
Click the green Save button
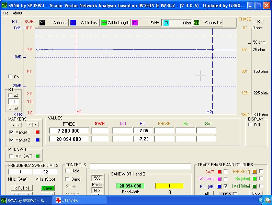tap(48, 188)
